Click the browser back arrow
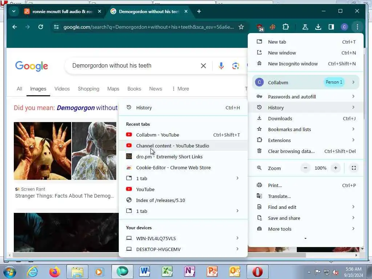372x279 pixels. 15,27
